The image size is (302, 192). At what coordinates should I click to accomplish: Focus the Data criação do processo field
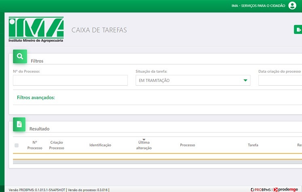(280, 80)
